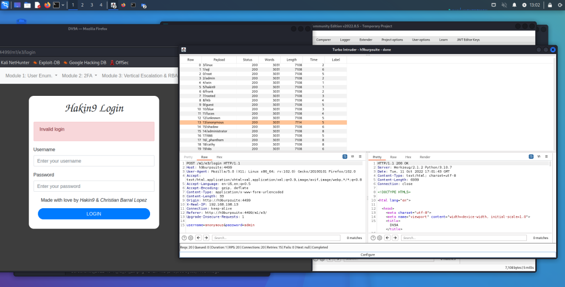Switch to workspace 4

pyautogui.click(x=101, y=5)
